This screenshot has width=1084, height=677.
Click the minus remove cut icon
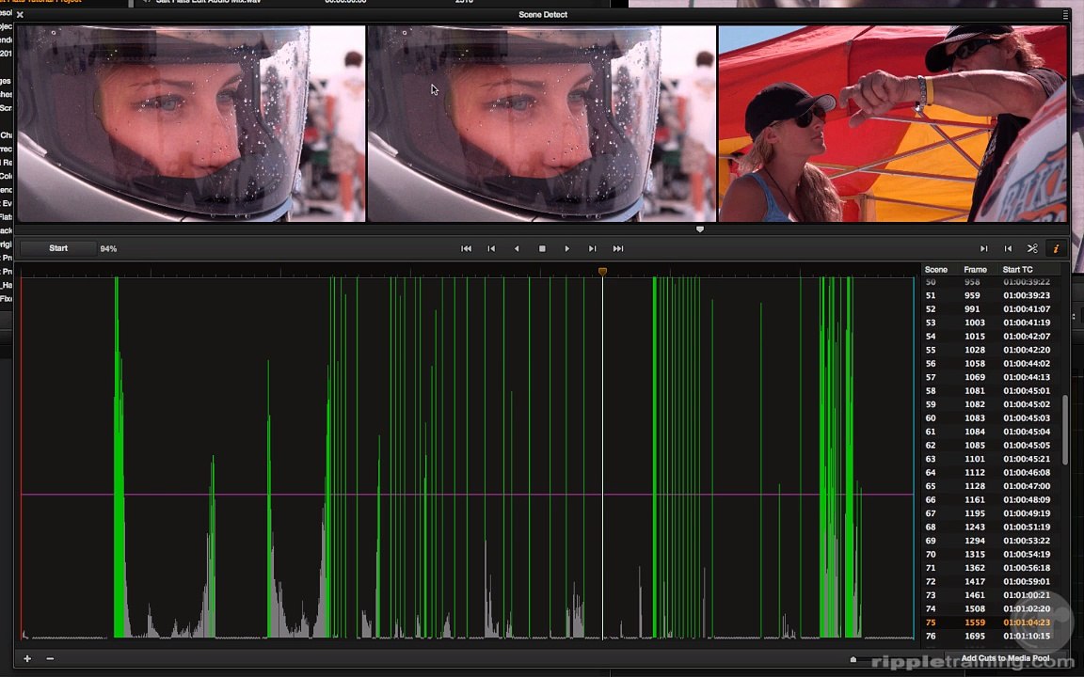pos(50,658)
